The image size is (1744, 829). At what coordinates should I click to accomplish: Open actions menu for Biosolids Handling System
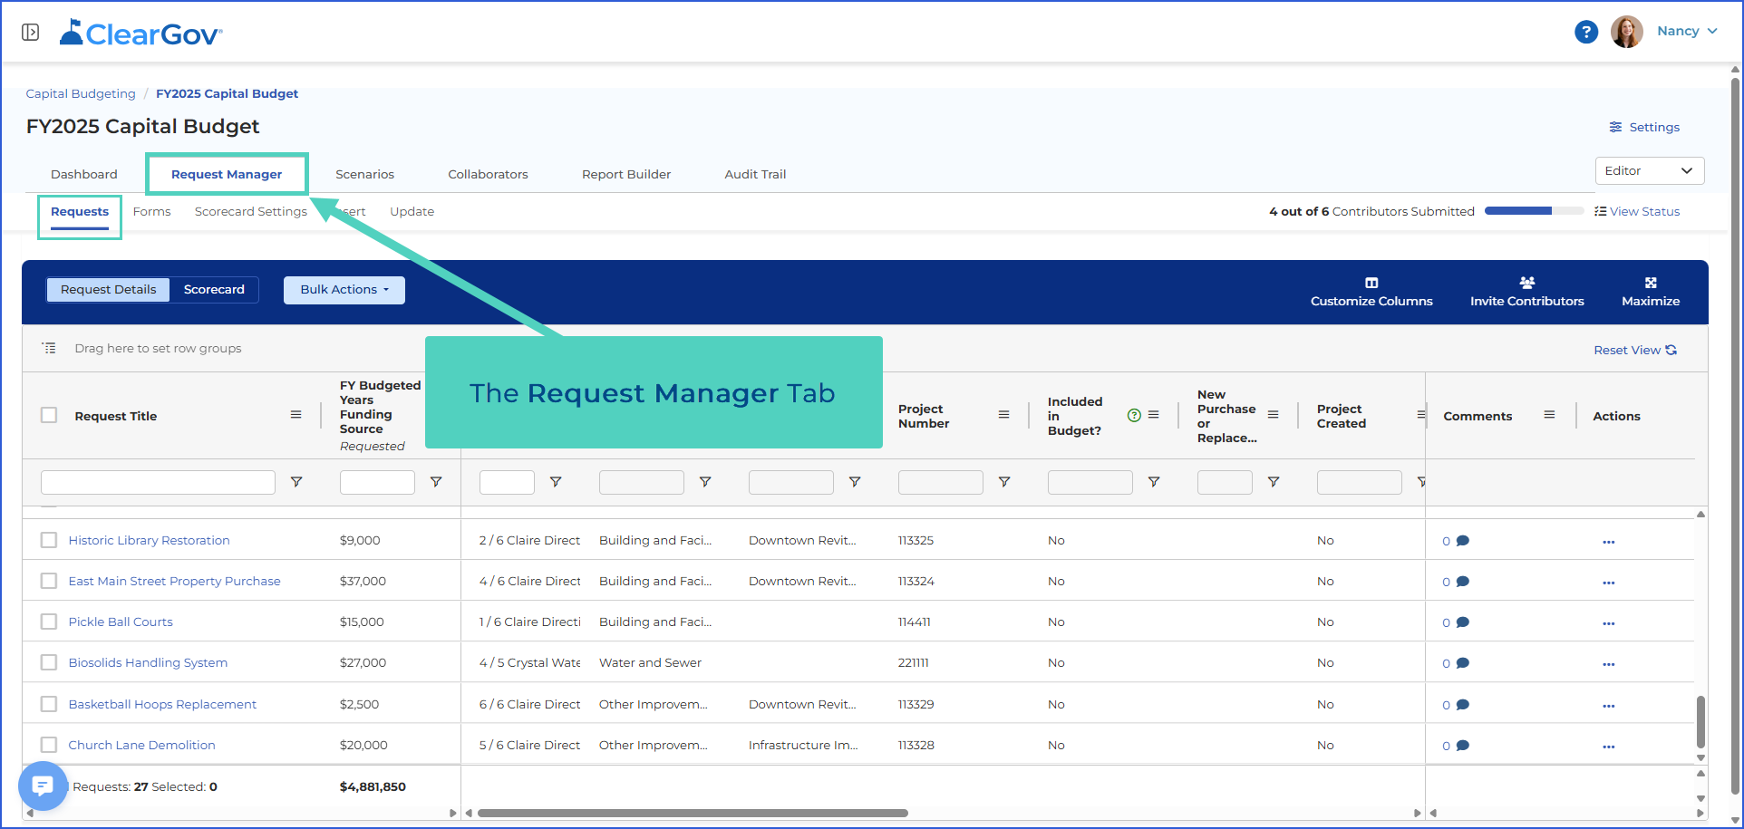1608,664
